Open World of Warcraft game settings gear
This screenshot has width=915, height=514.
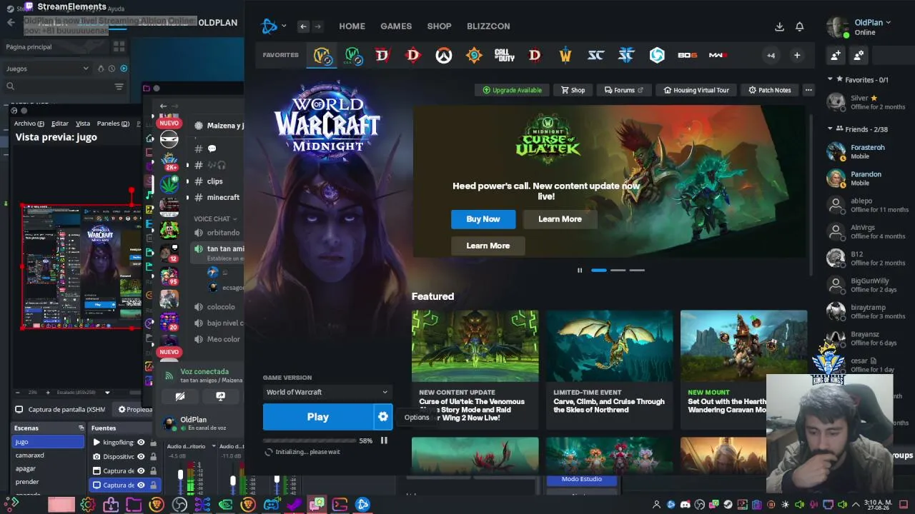tap(383, 417)
